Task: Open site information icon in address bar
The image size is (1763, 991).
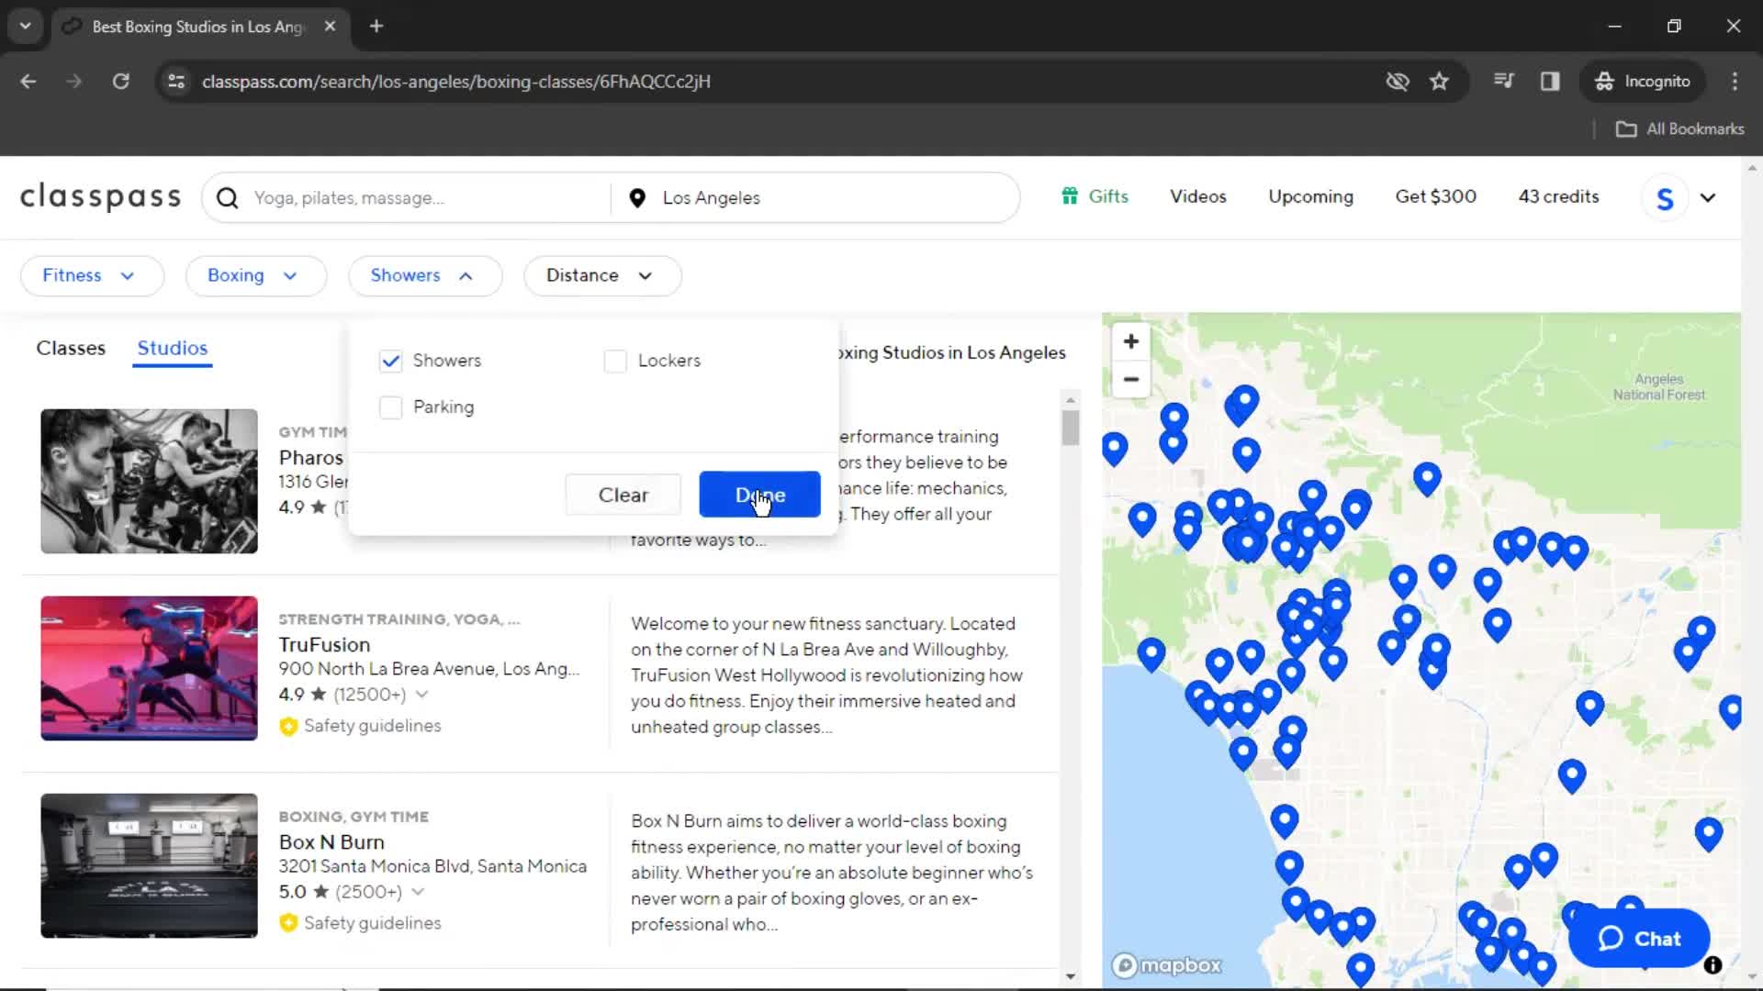Action: point(176,82)
